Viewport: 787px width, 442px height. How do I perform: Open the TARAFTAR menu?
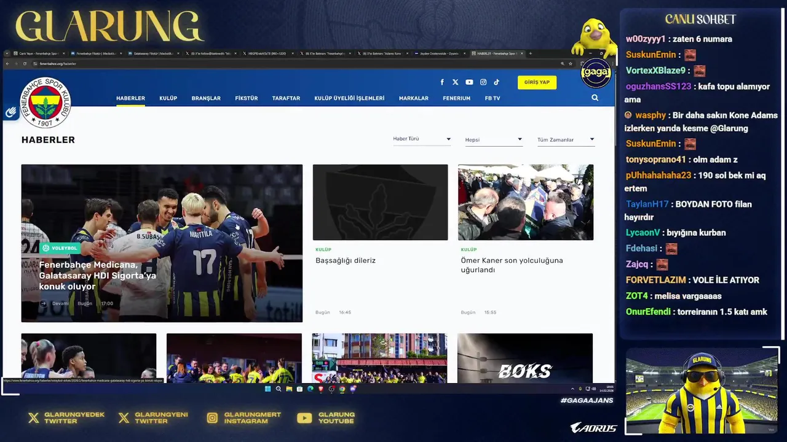(286, 98)
